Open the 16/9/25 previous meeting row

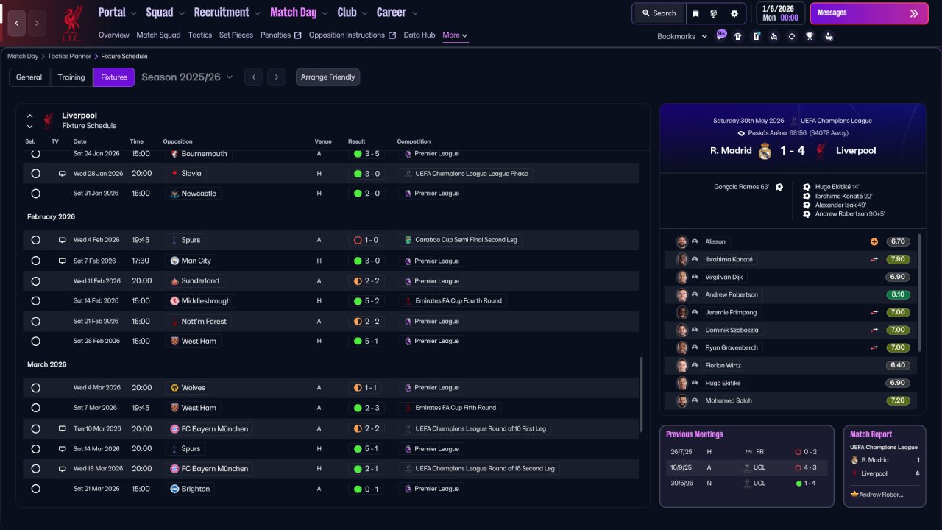coord(746,467)
